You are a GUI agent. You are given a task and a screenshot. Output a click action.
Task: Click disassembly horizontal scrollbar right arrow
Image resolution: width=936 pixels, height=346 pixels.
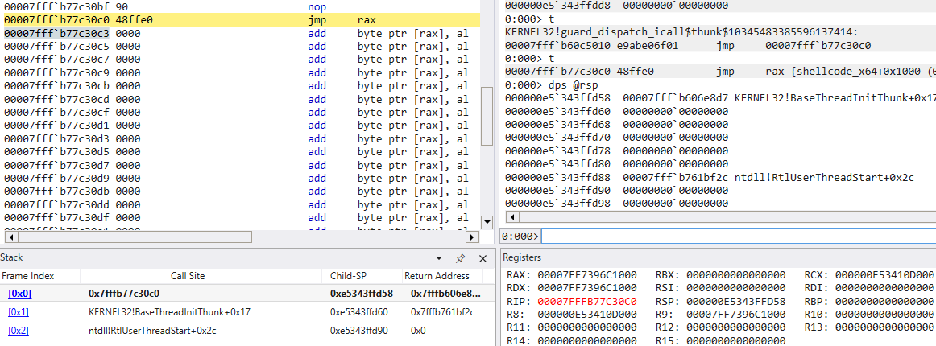click(472, 237)
